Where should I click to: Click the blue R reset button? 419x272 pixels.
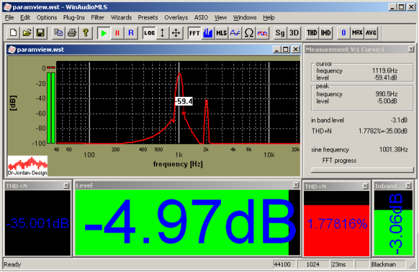coord(131,33)
